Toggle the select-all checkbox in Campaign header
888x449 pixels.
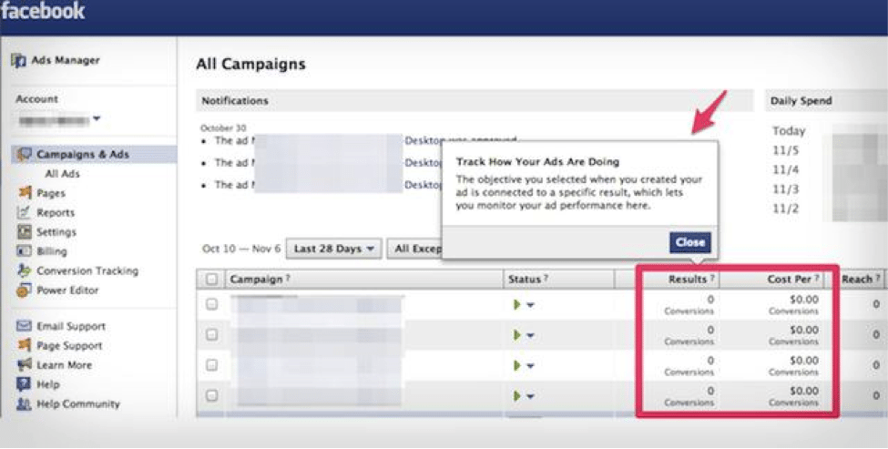(x=211, y=279)
